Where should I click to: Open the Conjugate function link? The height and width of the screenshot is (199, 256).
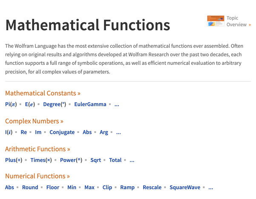[x=62, y=133]
